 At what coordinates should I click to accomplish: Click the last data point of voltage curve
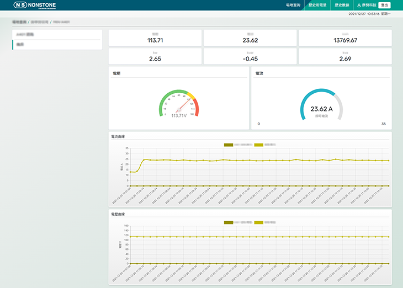point(389,237)
